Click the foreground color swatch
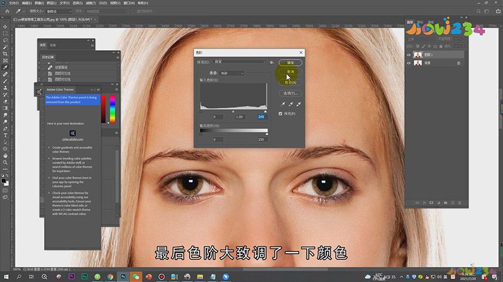The height and width of the screenshot is (282, 503). 4,181
